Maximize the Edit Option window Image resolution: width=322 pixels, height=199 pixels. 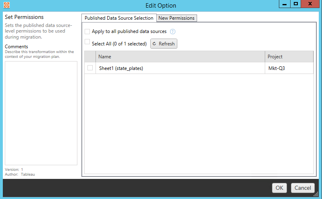coord(296,4)
